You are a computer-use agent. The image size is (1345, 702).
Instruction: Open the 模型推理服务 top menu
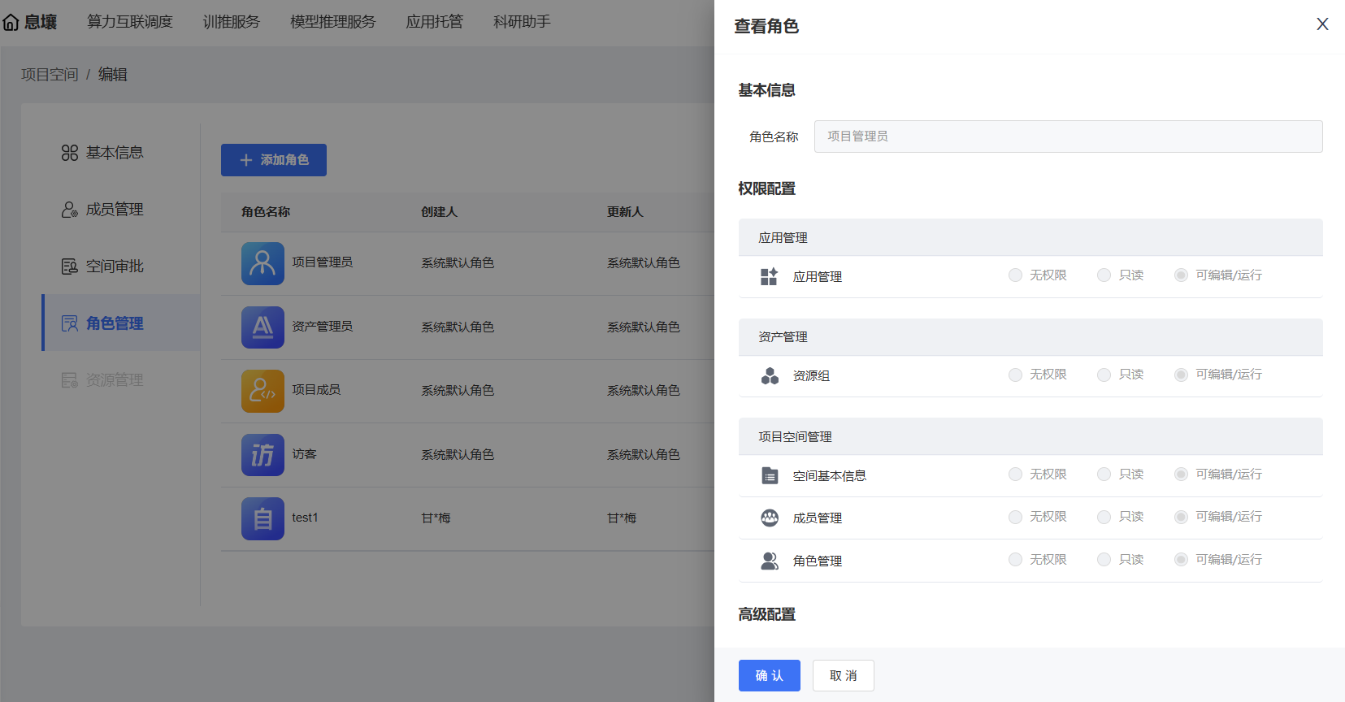pos(333,22)
